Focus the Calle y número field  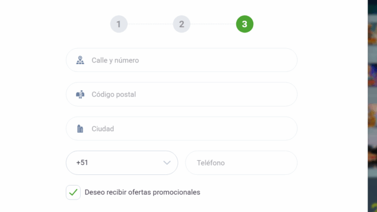(181, 60)
